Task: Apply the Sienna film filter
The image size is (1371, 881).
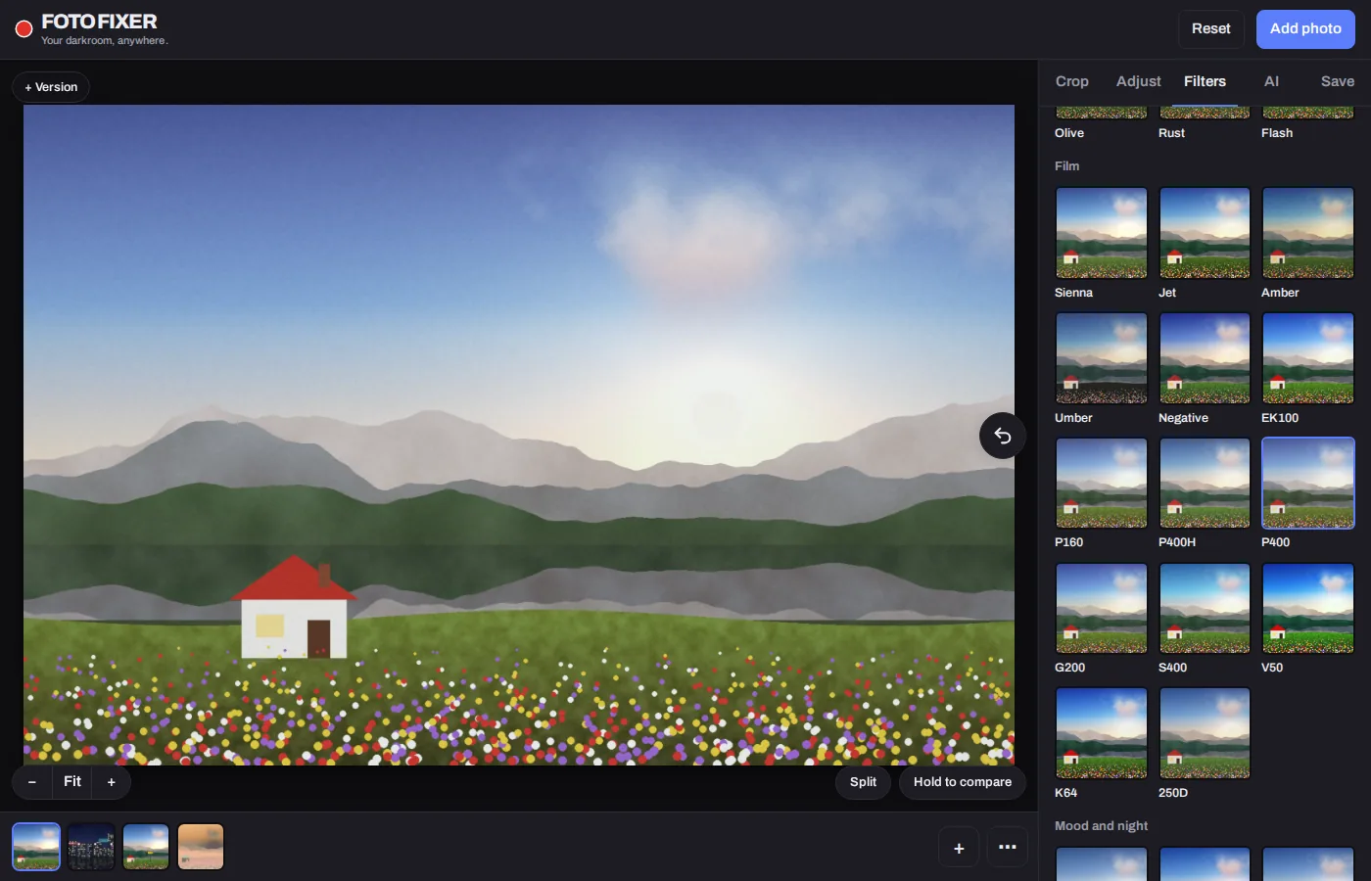Action: point(1102,233)
